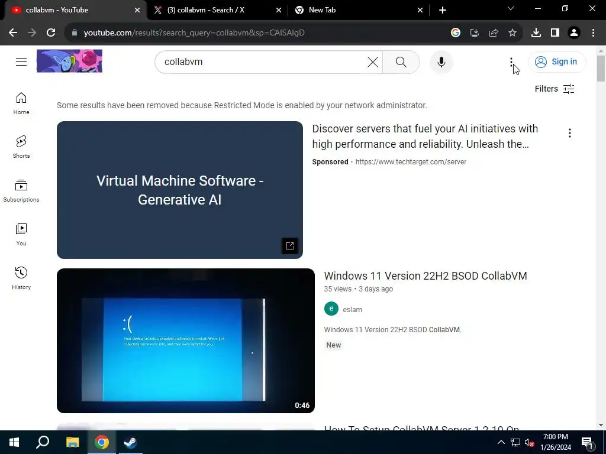
Task: Open the sponsored ad title link
Action: (x=425, y=137)
